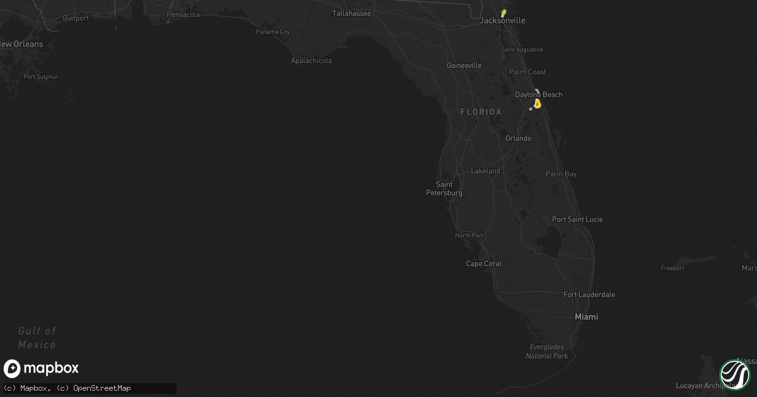Click the Cape Coral label
The width and height of the screenshot is (757, 397).
tap(484, 264)
